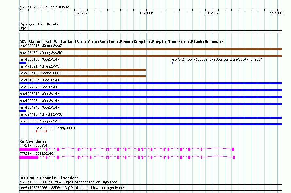The height and width of the screenshot is (193, 291).
Task: Select the last exon of TFRC NM_001128148
Action: point(234,157)
